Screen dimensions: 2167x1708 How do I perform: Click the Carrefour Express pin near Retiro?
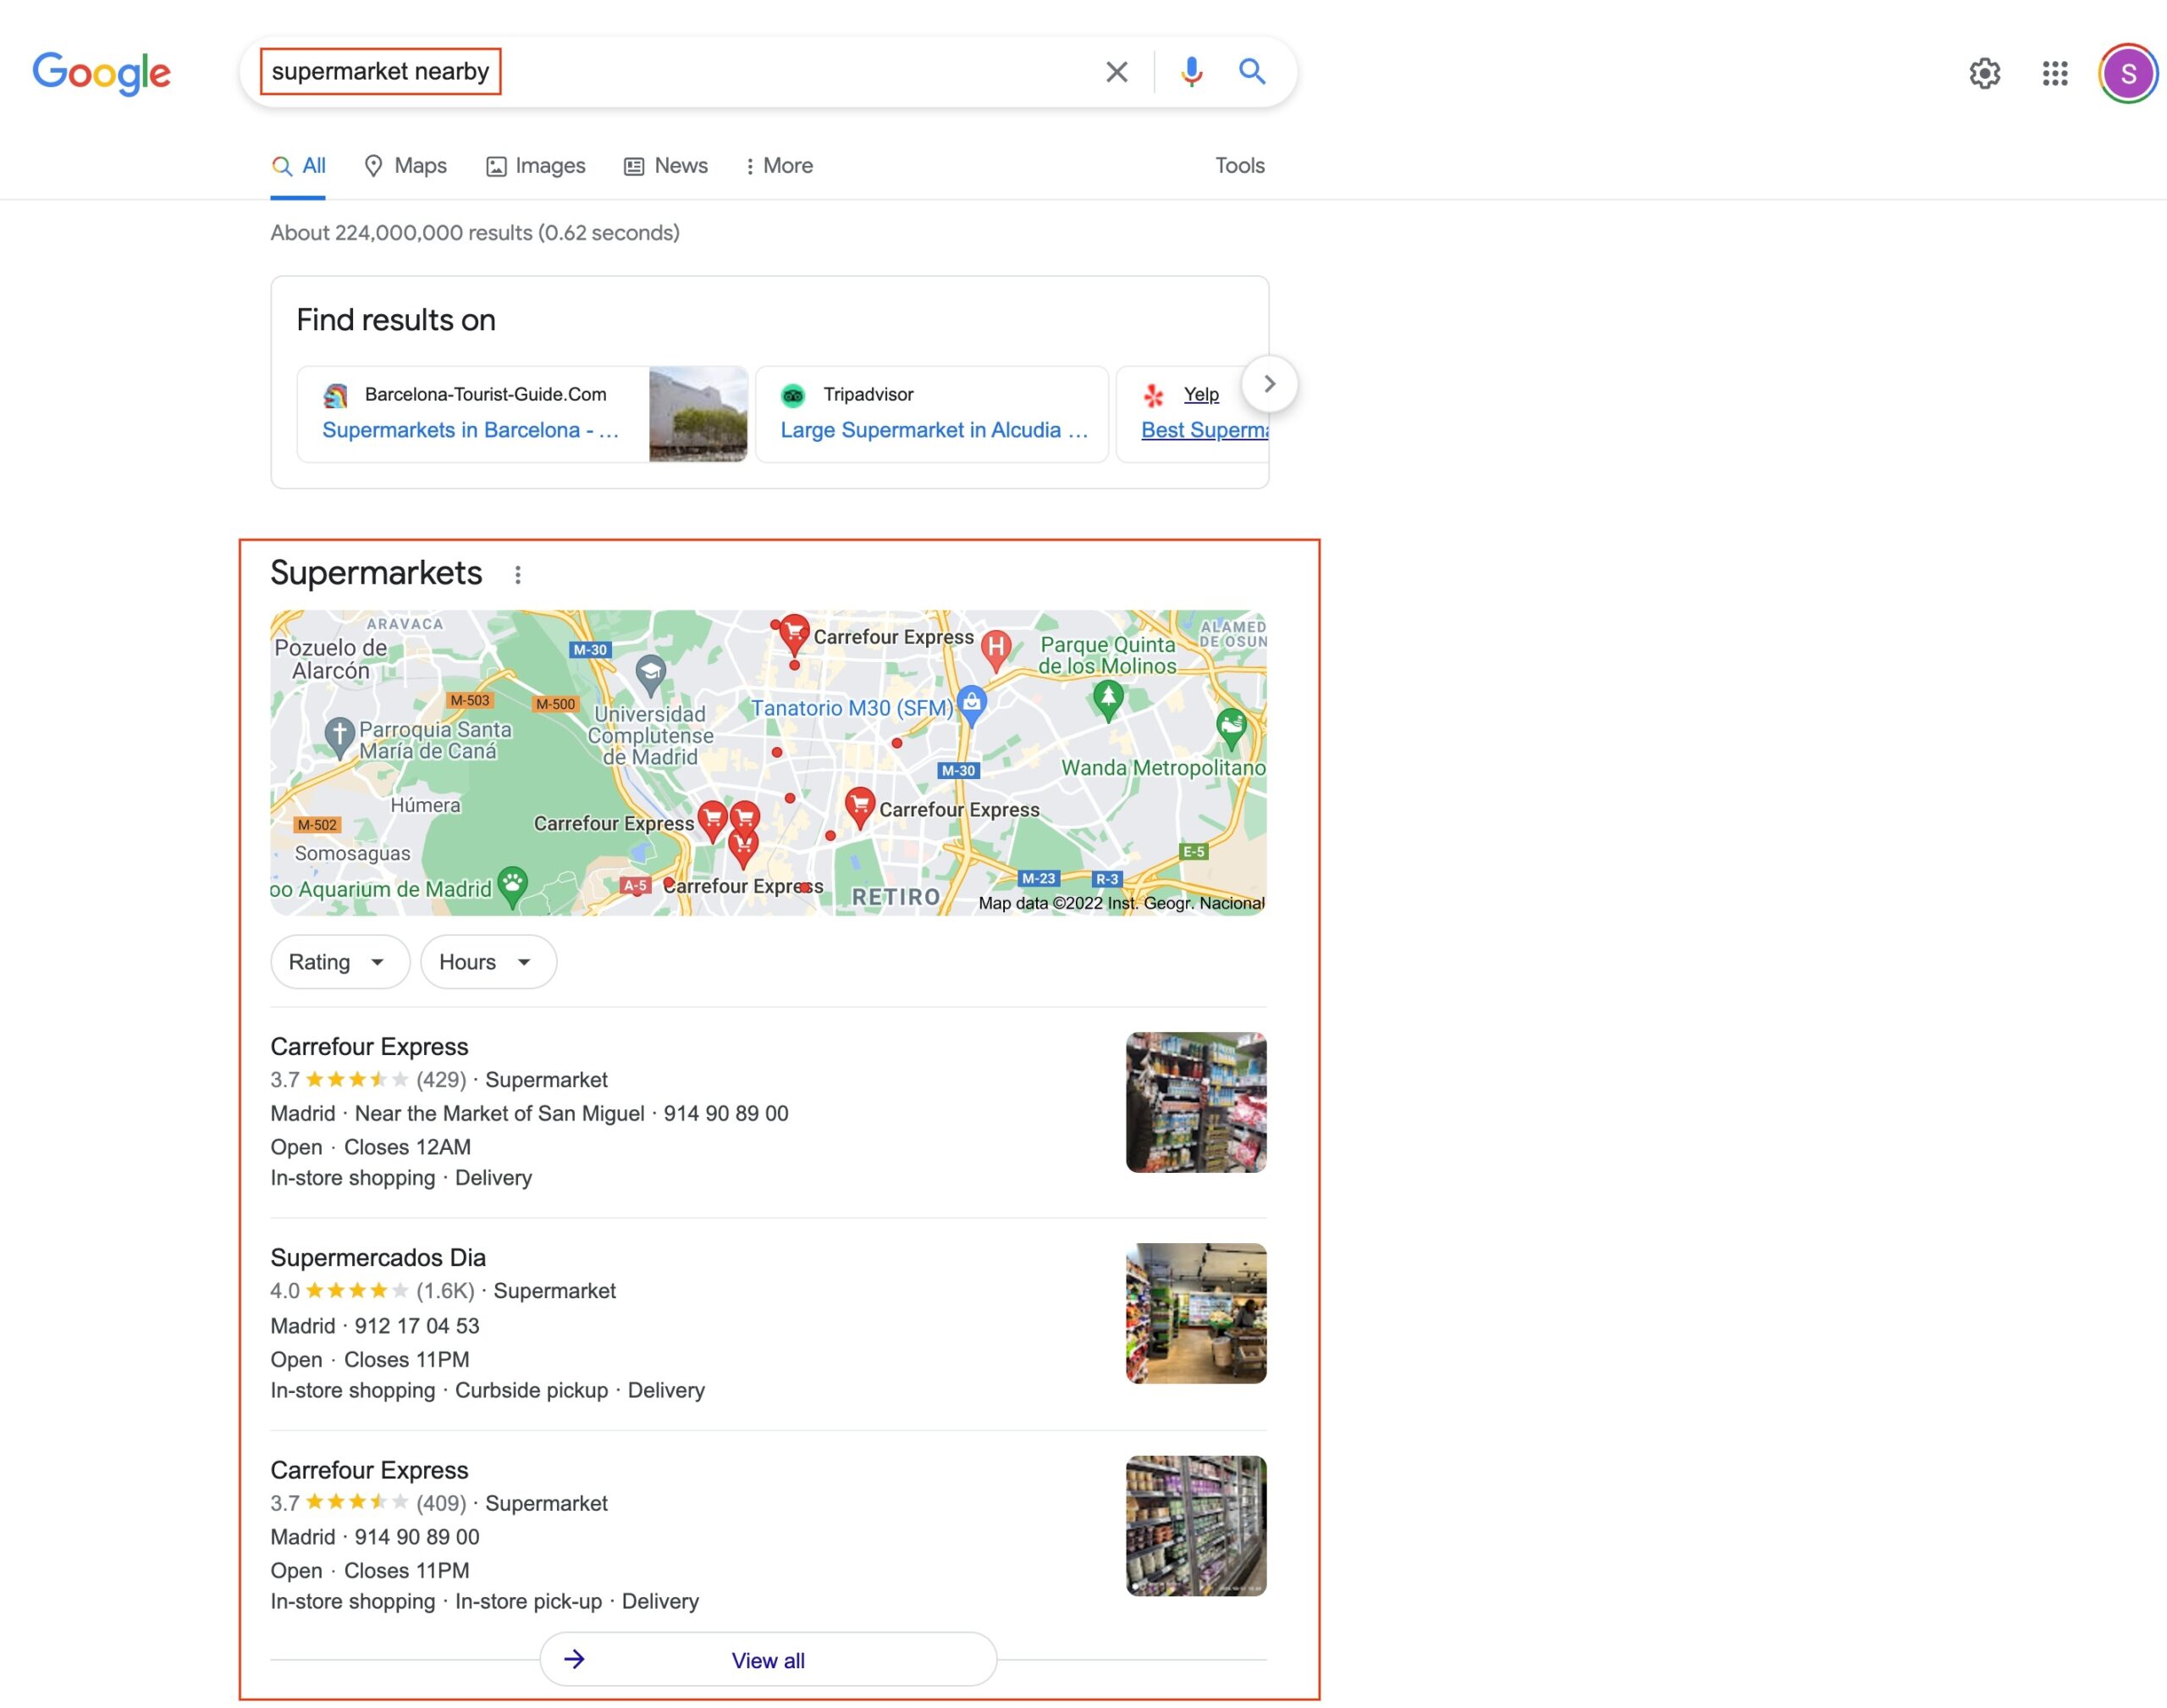click(859, 807)
